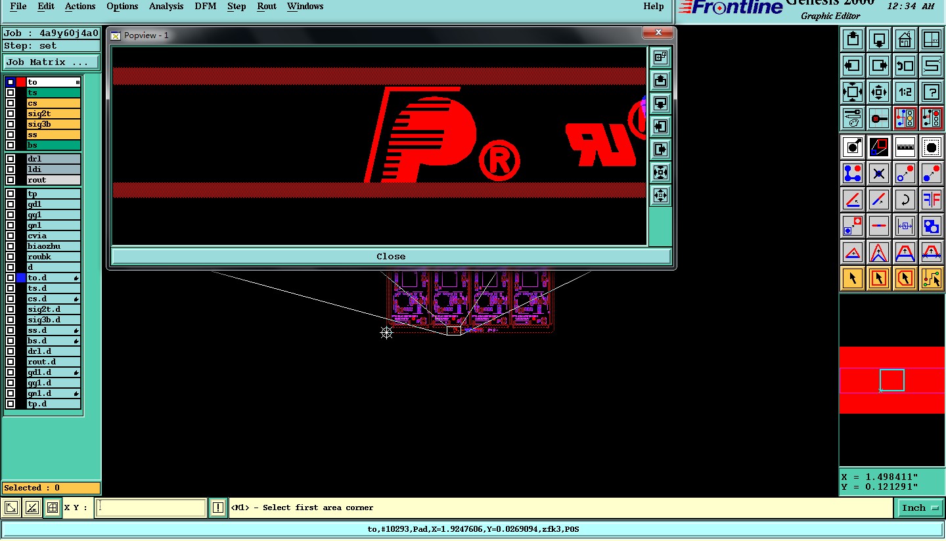Click the red color swatch of layer to
The image size is (946, 541).
click(21, 82)
